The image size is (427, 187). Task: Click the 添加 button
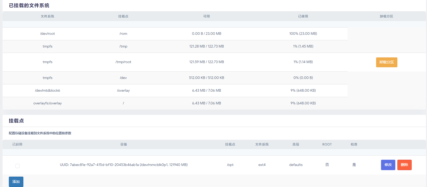16,182
